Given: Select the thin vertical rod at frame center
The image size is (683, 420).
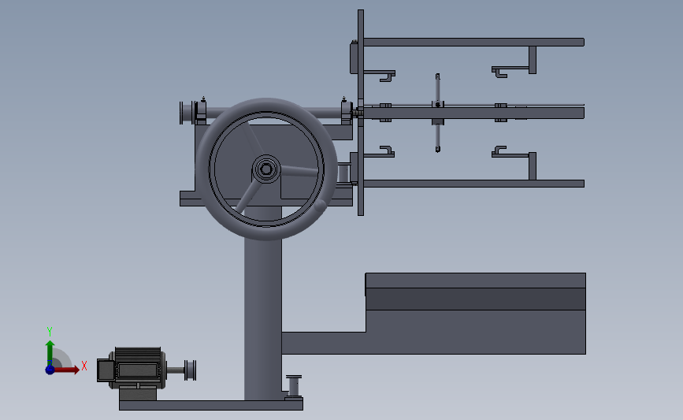Looking at the screenshot, I should coord(438,113).
